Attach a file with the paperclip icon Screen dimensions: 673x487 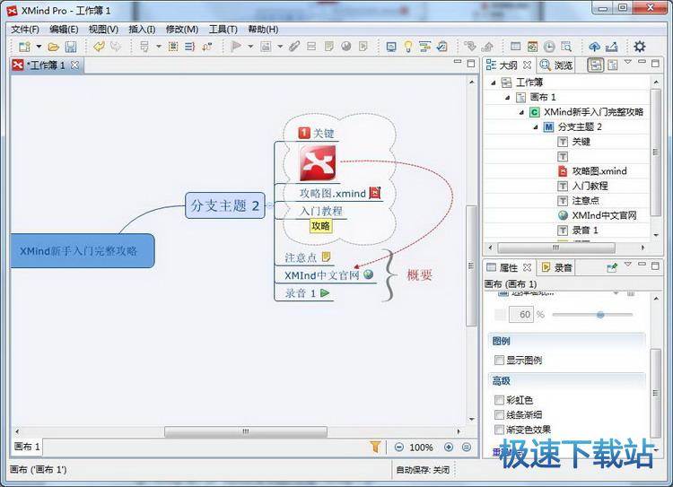pos(294,47)
